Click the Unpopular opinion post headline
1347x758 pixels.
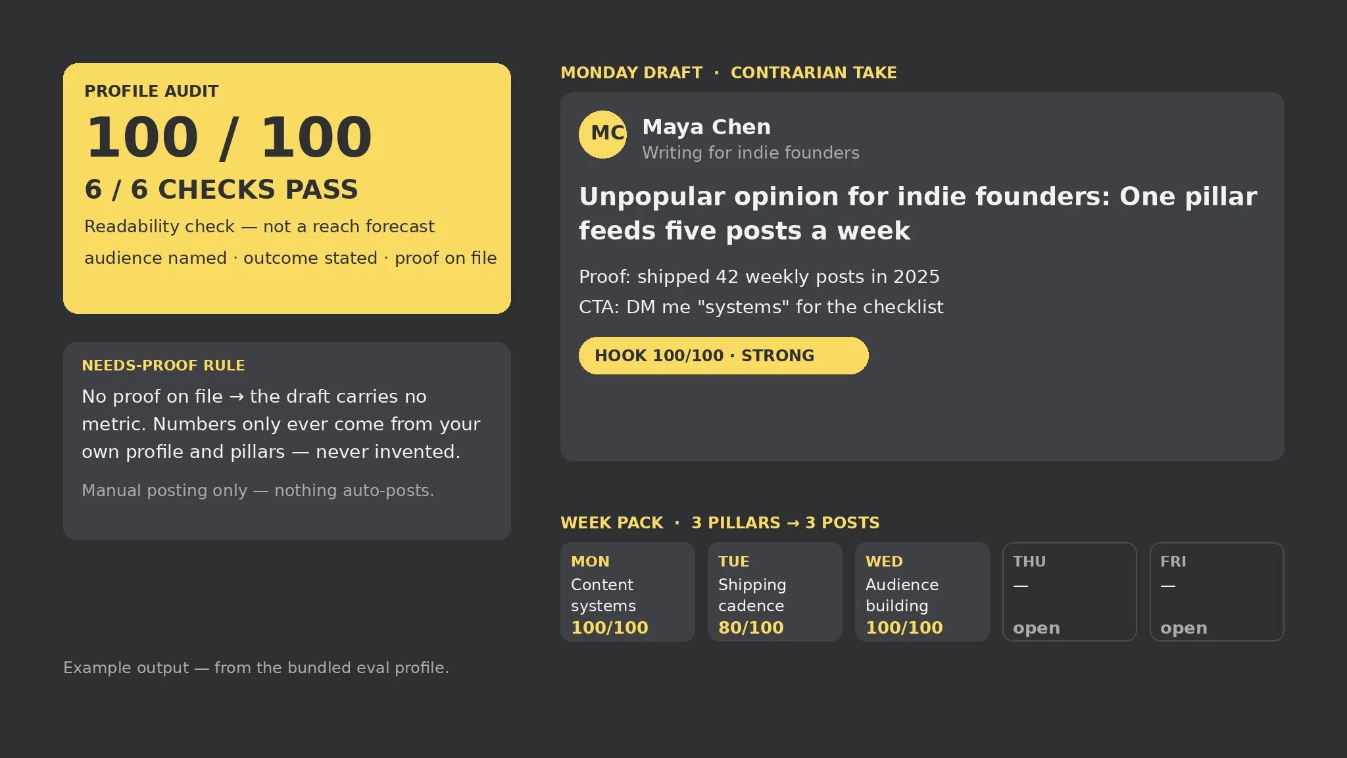pos(918,213)
